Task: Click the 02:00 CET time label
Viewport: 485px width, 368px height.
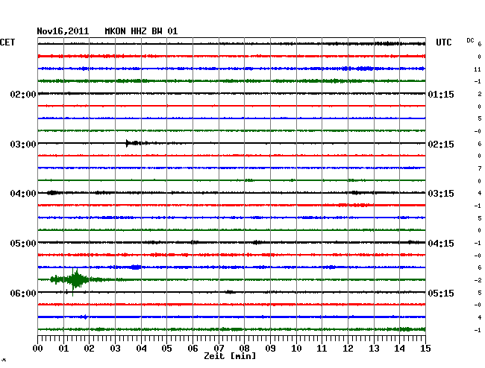Action: point(23,94)
